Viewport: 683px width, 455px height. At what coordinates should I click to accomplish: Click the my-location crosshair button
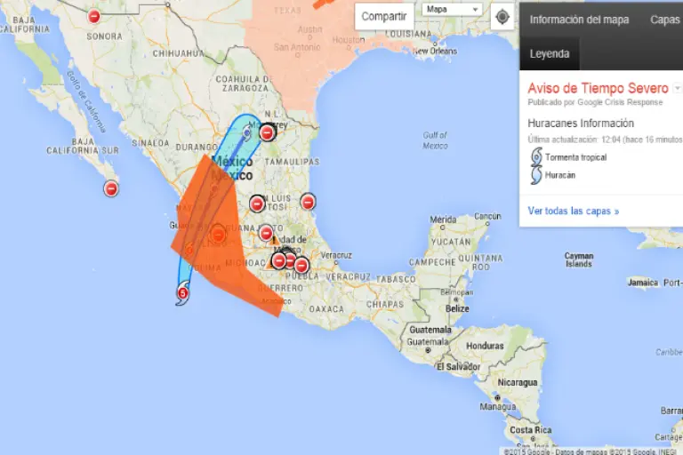click(x=503, y=16)
